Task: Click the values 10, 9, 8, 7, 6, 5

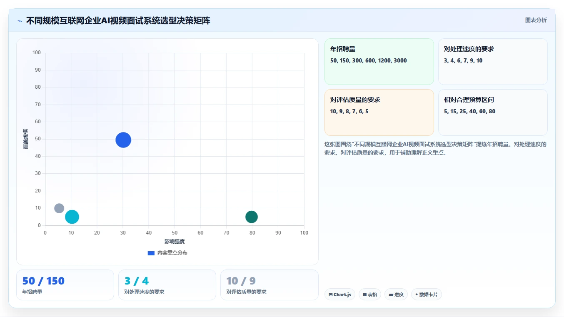Action: 349,112
